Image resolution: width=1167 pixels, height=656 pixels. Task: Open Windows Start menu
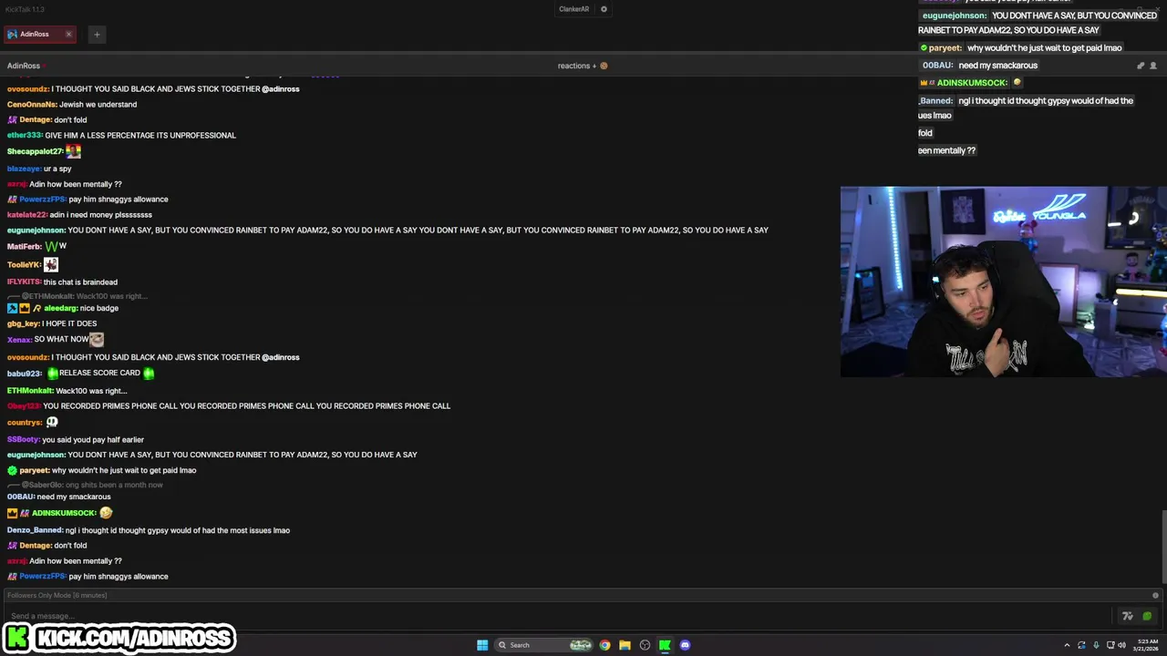(x=482, y=645)
